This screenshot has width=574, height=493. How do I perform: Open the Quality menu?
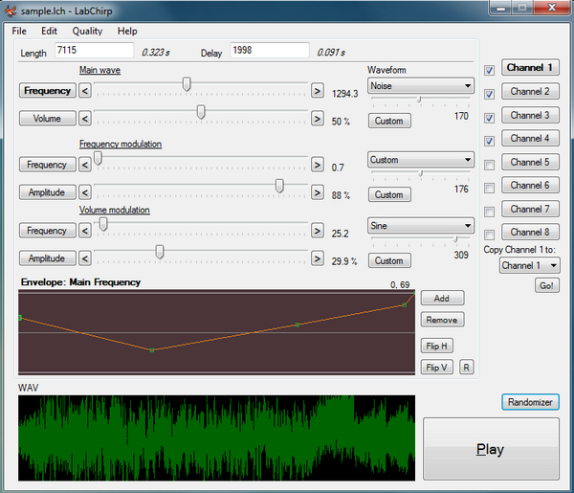click(x=87, y=32)
